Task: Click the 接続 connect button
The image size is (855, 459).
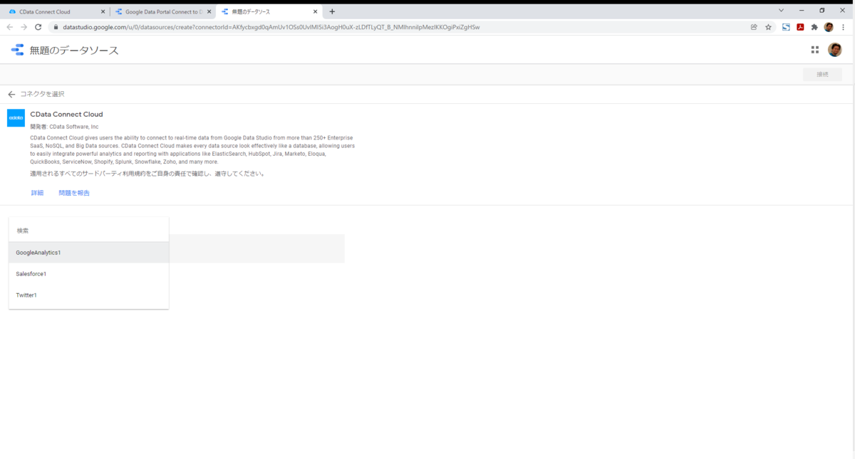Action: pyautogui.click(x=822, y=74)
